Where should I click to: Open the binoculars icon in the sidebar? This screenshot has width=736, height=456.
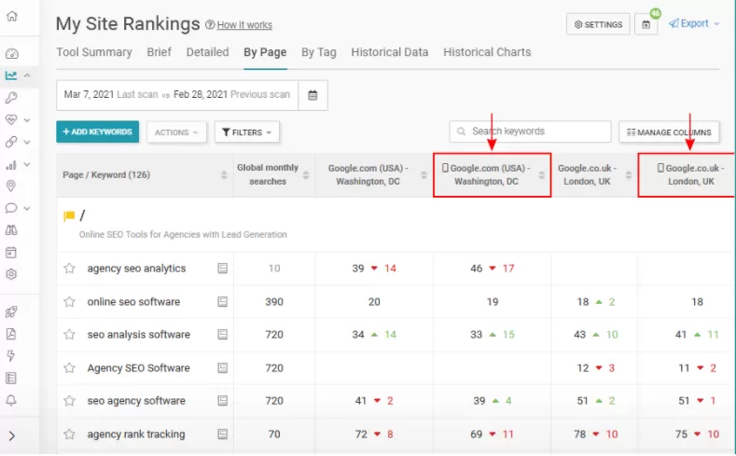point(11,230)
